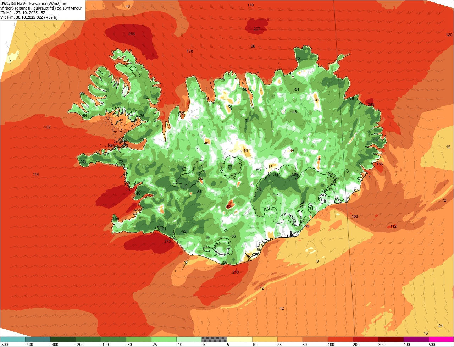Click the map value 162 in central Iceland
454x347 pixels.
pyautogui.click(x=228, y=206)
